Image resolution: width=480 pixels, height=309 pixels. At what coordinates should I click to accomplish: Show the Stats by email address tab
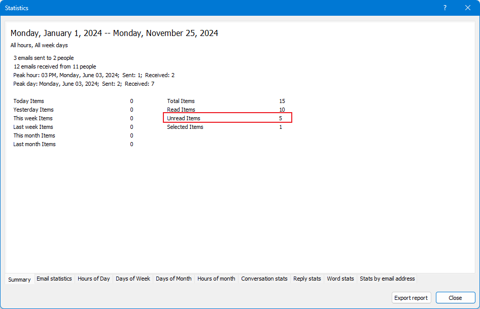387,279
